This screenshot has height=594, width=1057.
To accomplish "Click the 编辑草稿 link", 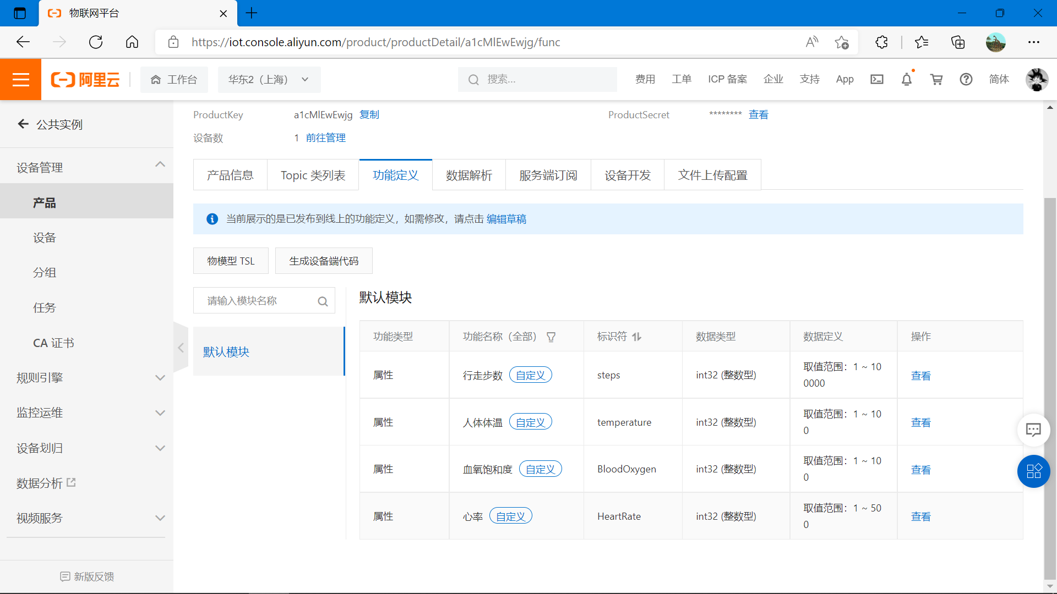I will point(506,219).
